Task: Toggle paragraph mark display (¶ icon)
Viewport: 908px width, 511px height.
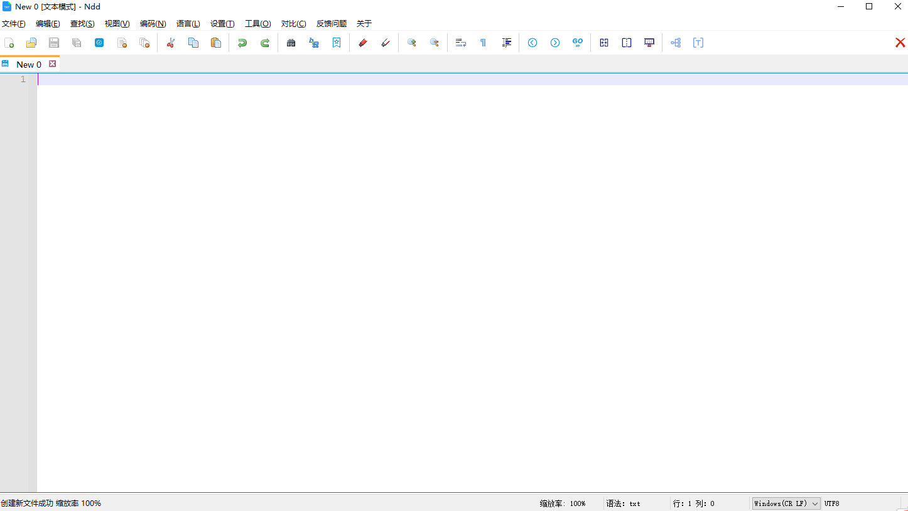Action: pyautogui.click(x=482, y=43)
